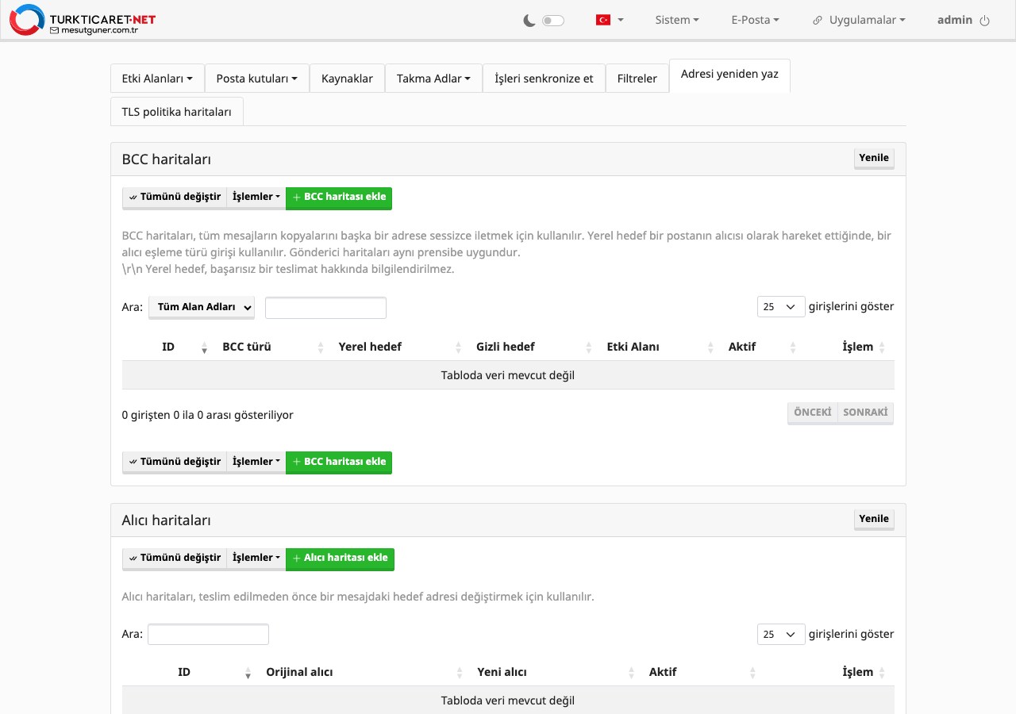Click the bottom BCC haritası ekle button

click(x=339, y=463)
